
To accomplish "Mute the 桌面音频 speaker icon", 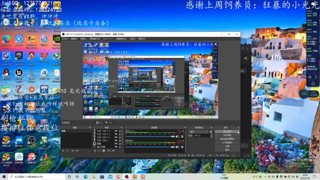I will tap(177, 147).
